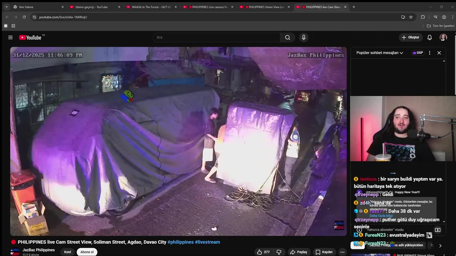
Task: Click the isoticus chat username
Action: (x=368, y=179)
